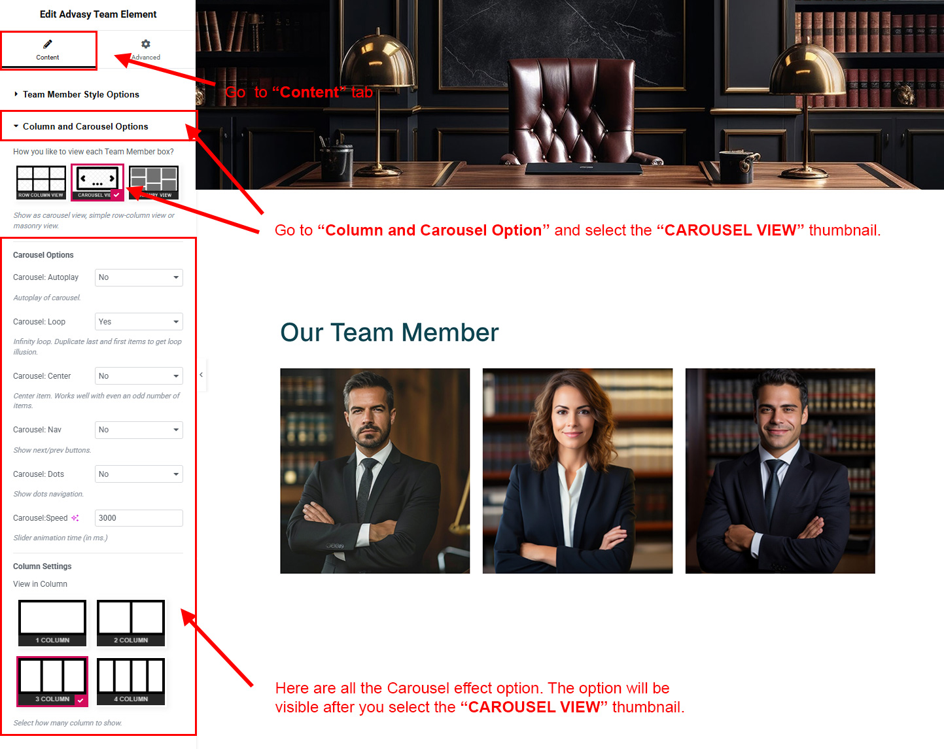The height and width of the screenshot is (749, 944).
Task: Choose the Carousel View layout thumbnail
Action: tap(97, 183)
